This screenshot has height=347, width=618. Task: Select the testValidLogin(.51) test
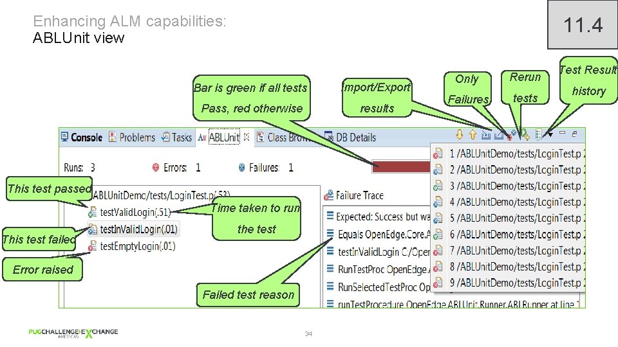pyautogui.click(x=129, y=212)
